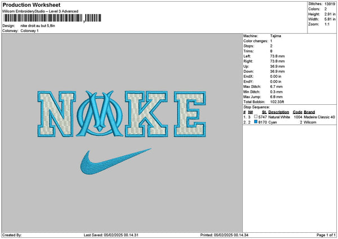Click the Machine value Tajima
The width and height of the screenshot is (338, 239).
(276, 36)
